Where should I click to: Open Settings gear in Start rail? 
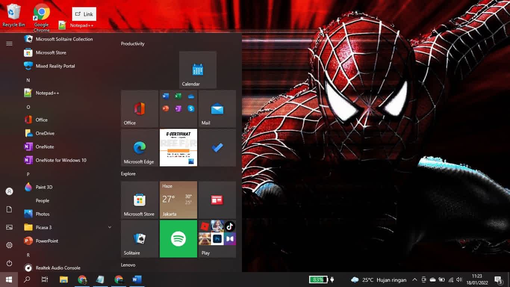point(9,245)
